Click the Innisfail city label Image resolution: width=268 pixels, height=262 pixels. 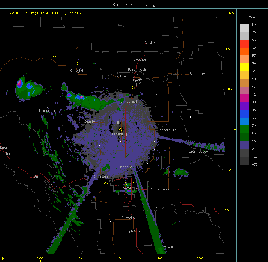(129, 101)
